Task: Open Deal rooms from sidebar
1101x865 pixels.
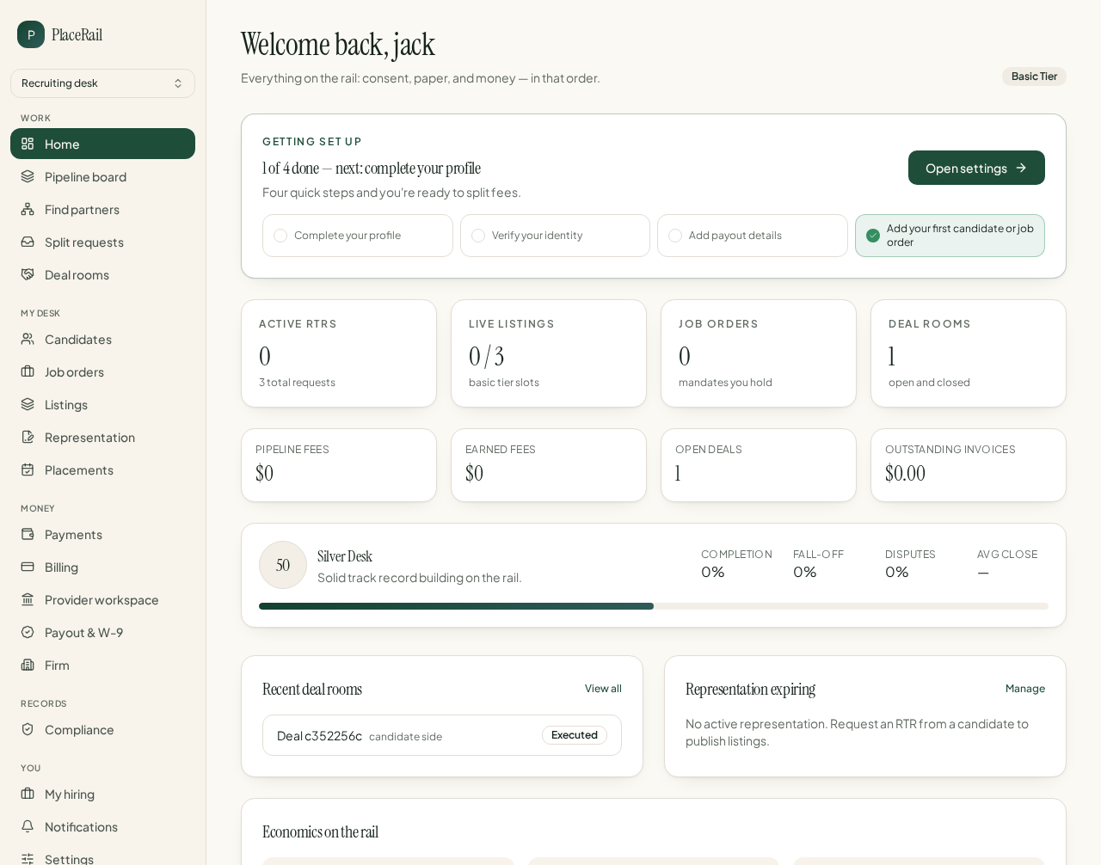Action: [102, 274]
